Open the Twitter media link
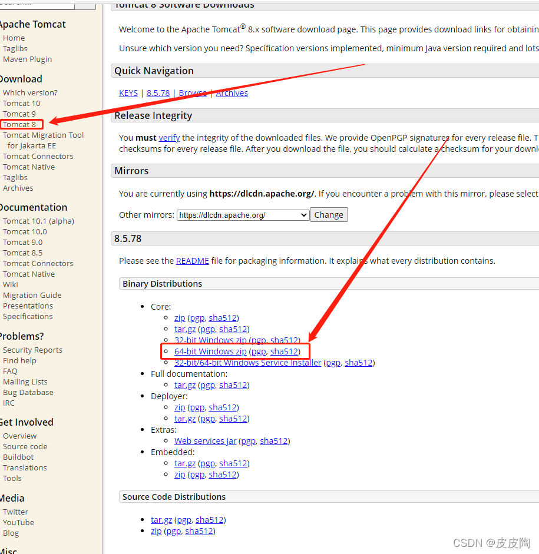This screenshot has width=539, height=554. (x=15, y=512)
